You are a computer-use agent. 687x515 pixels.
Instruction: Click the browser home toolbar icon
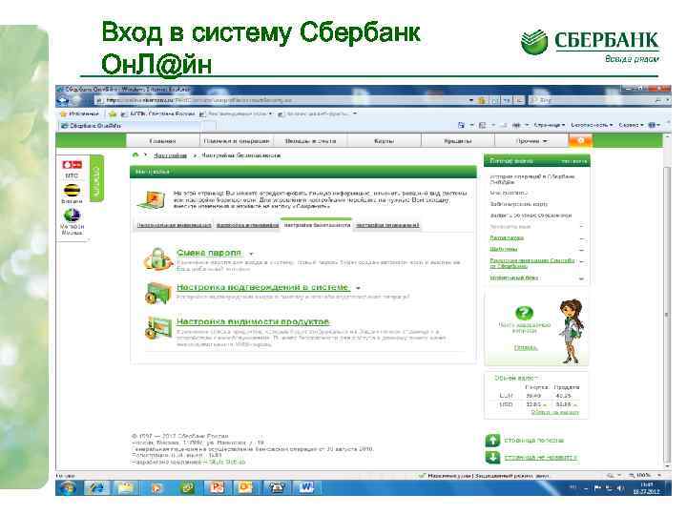(x=461, y=125)
